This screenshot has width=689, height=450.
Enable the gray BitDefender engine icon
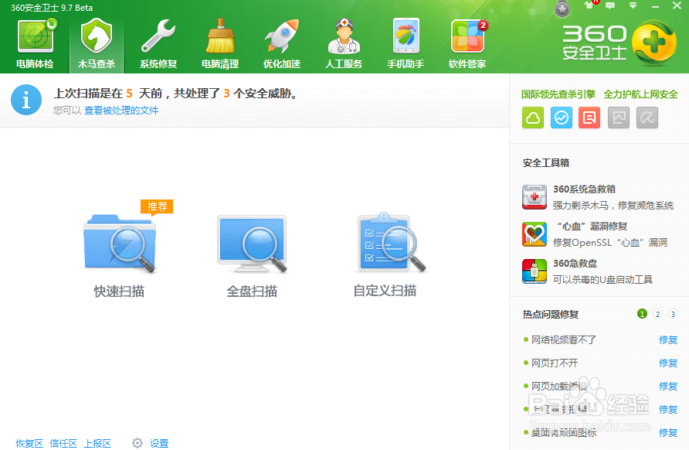pos(616,118)
